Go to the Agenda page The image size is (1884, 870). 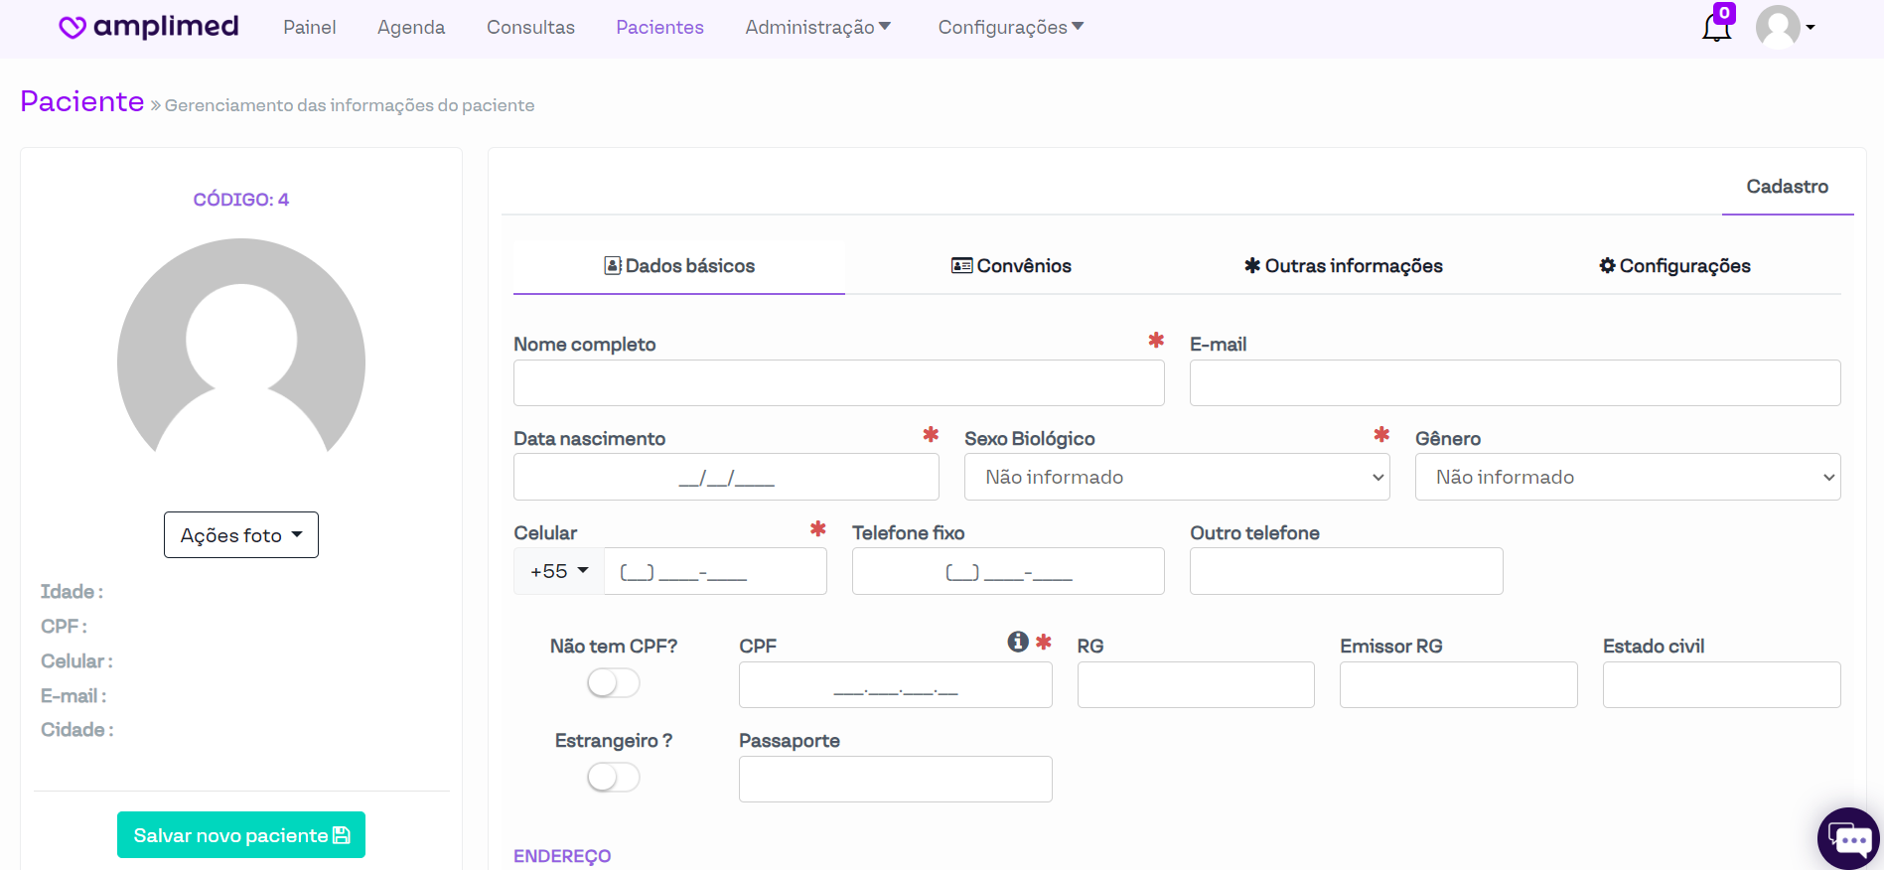(x=411, y=27)
